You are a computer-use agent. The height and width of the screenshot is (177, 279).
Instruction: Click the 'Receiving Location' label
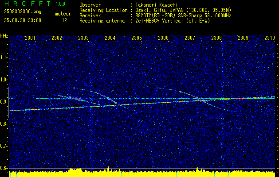(x=103, y=10)
